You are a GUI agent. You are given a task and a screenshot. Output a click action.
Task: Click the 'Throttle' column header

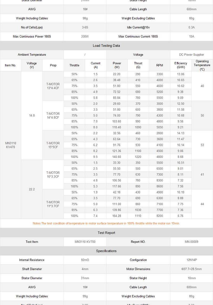click(x=74, y=65)
